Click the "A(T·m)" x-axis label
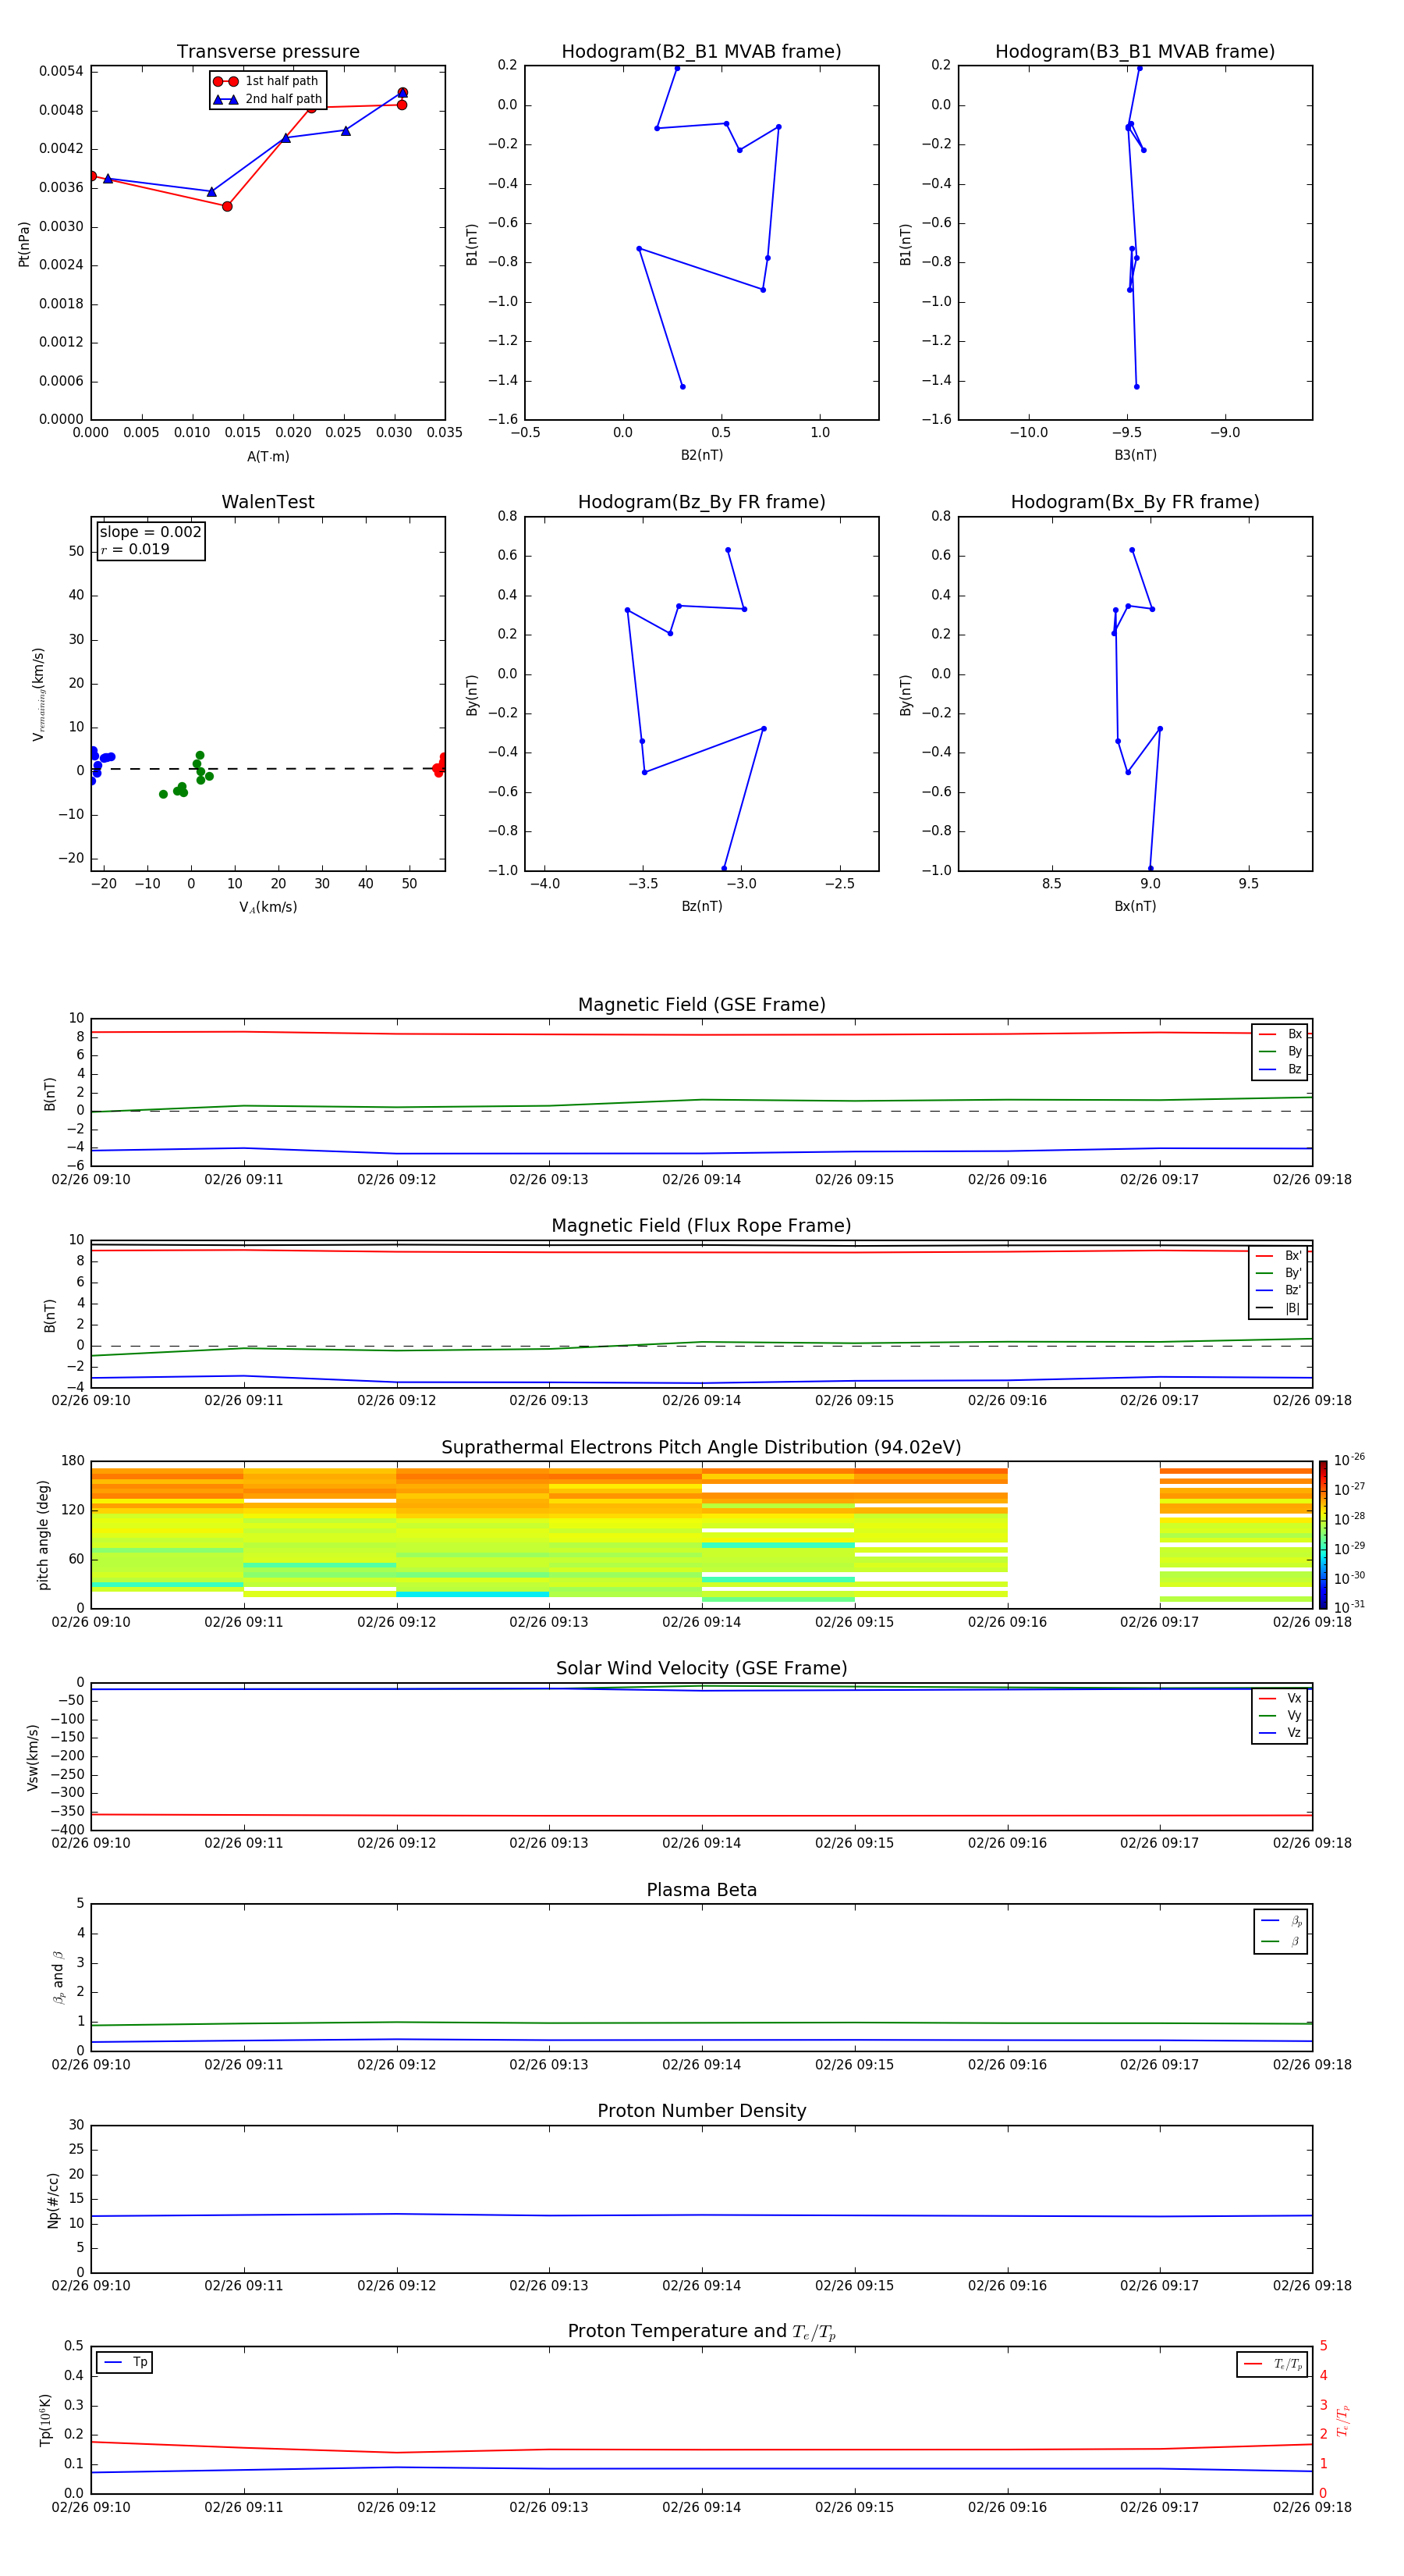 click(x=268, y=456)
